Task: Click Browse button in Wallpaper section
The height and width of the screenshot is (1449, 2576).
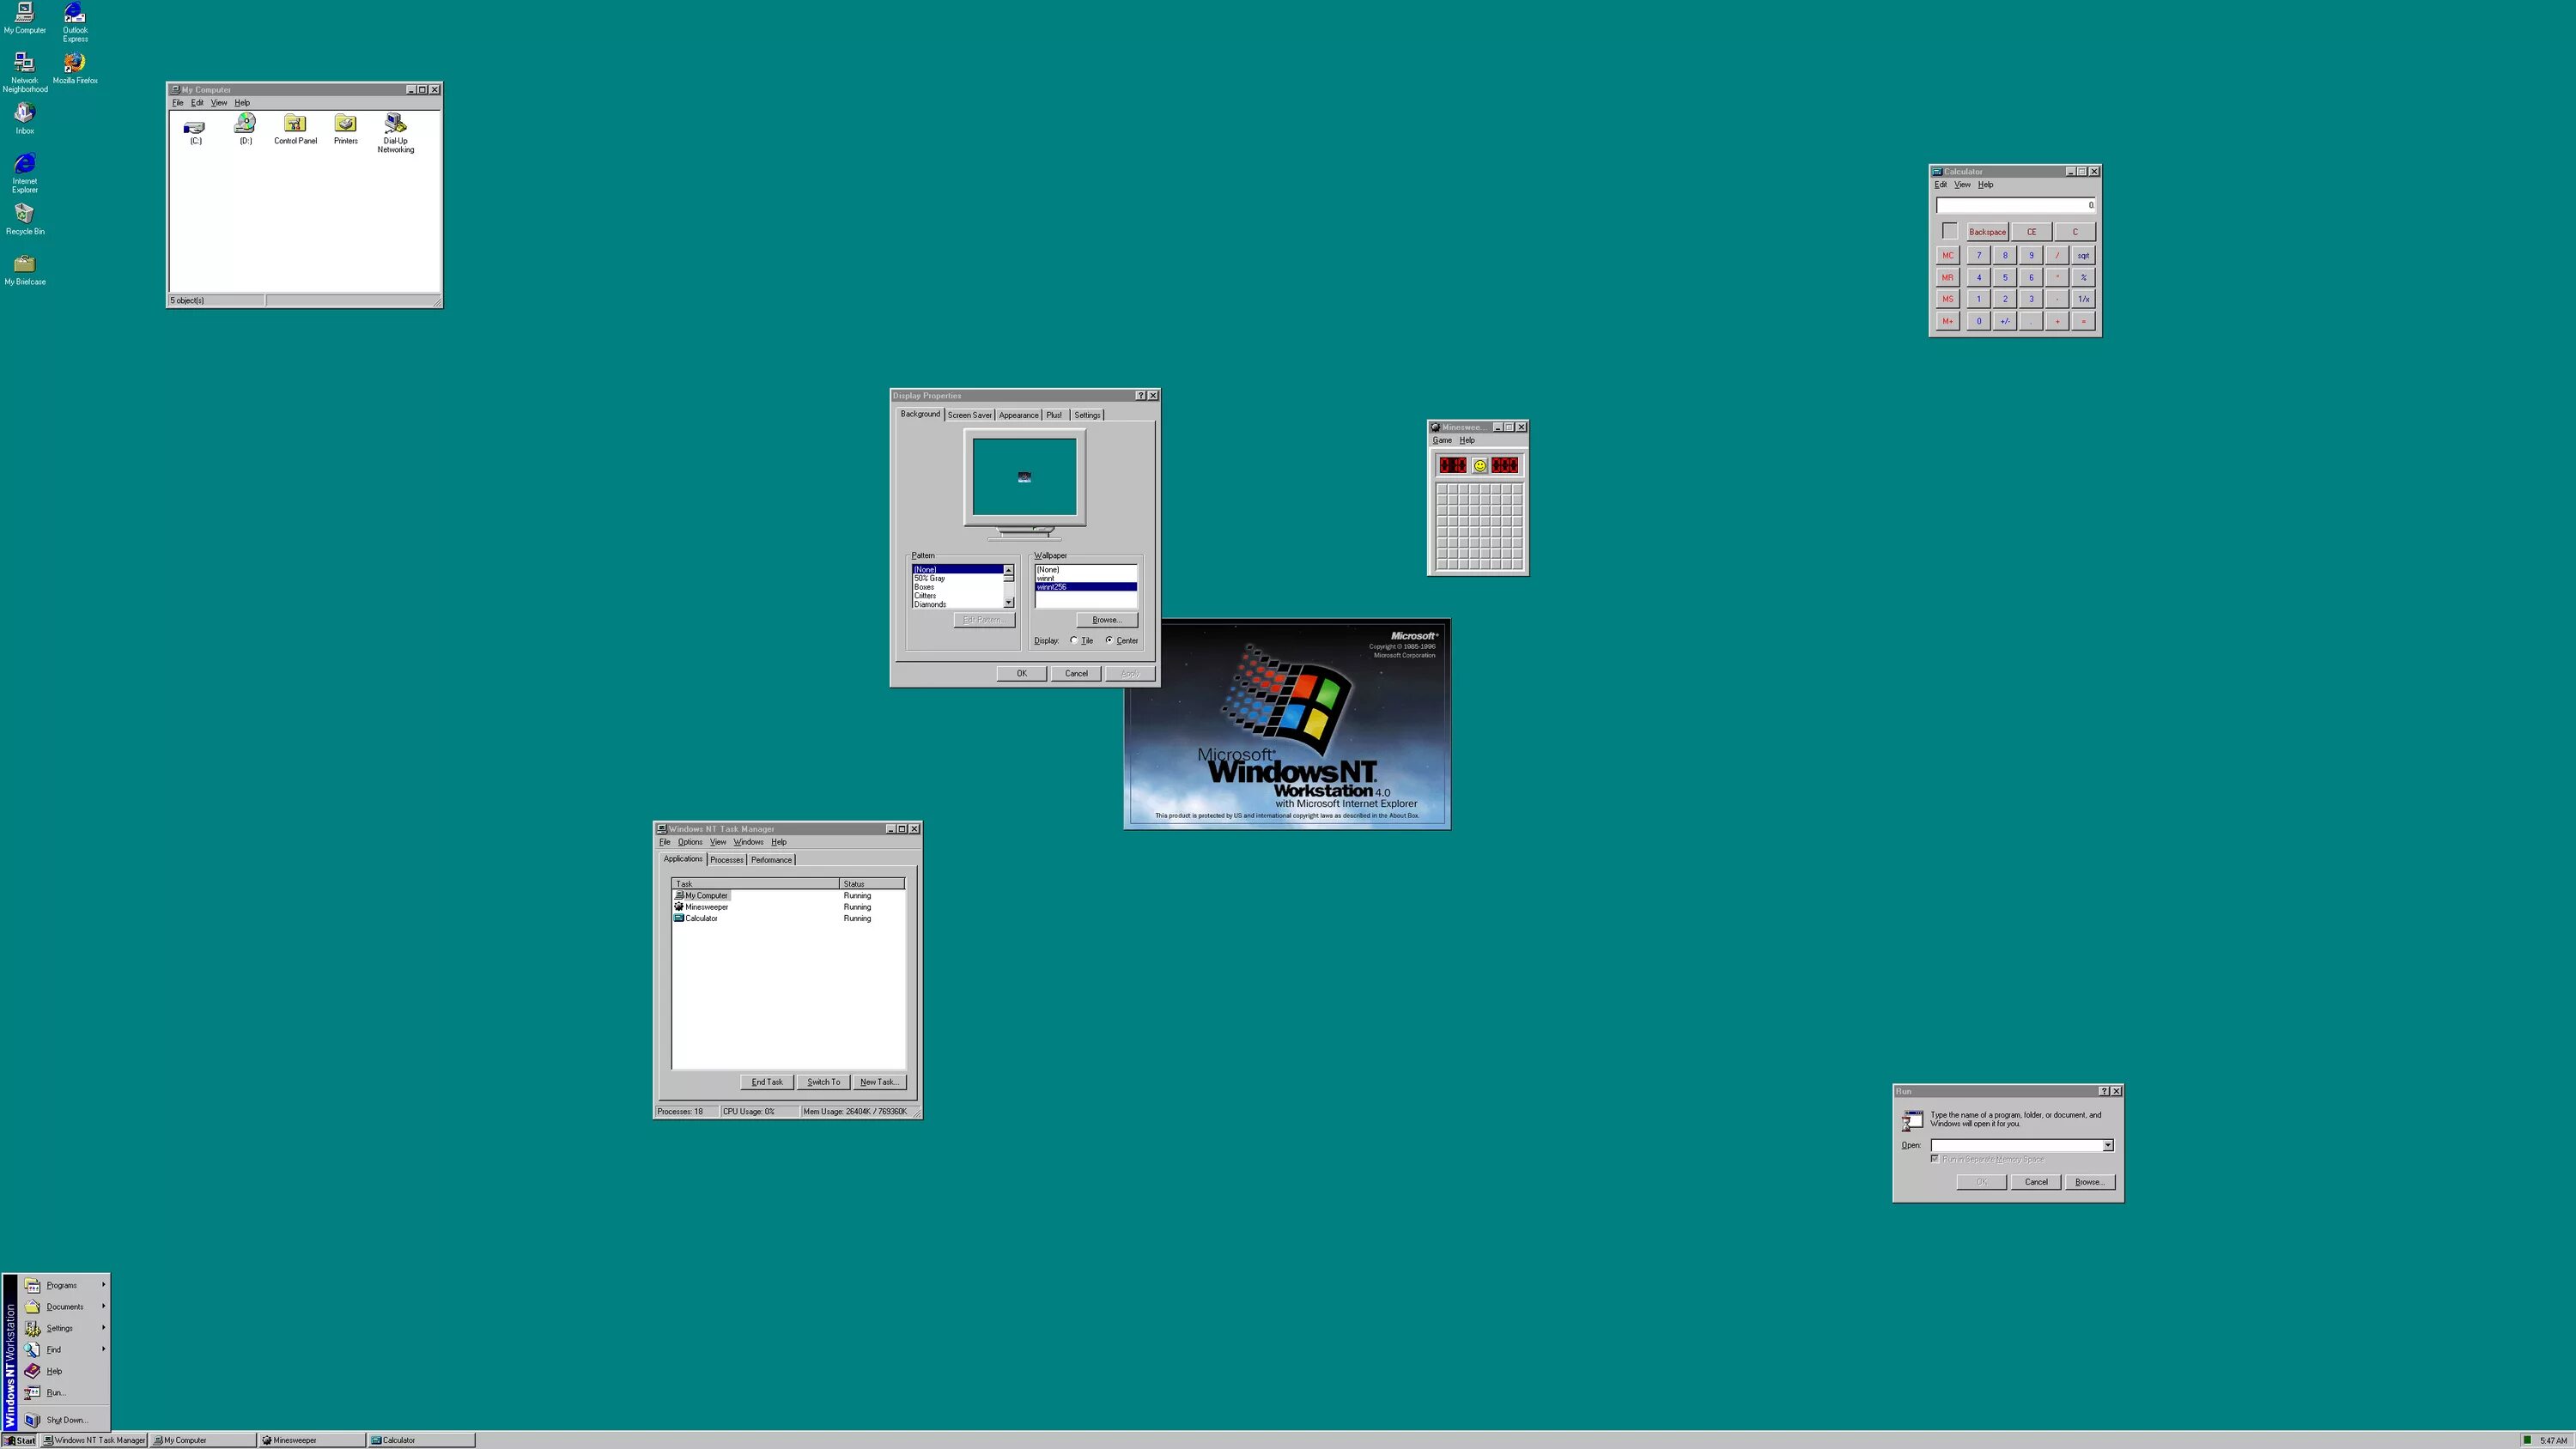Action: (1106, 620)
